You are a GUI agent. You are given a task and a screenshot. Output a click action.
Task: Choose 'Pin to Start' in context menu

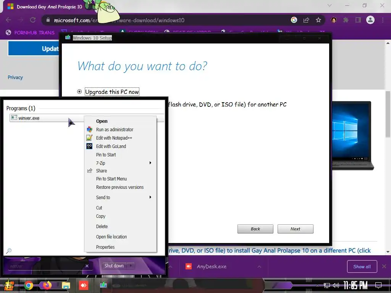coord(120,155)
